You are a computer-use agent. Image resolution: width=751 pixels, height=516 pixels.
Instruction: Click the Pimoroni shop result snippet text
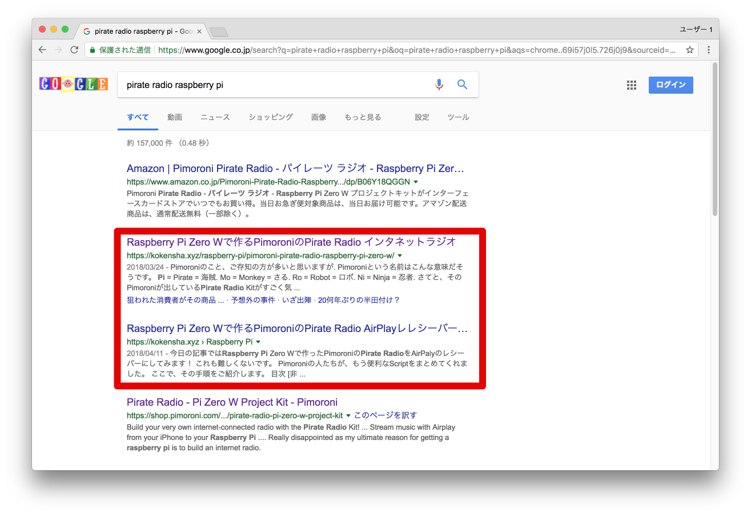[291, 437]
